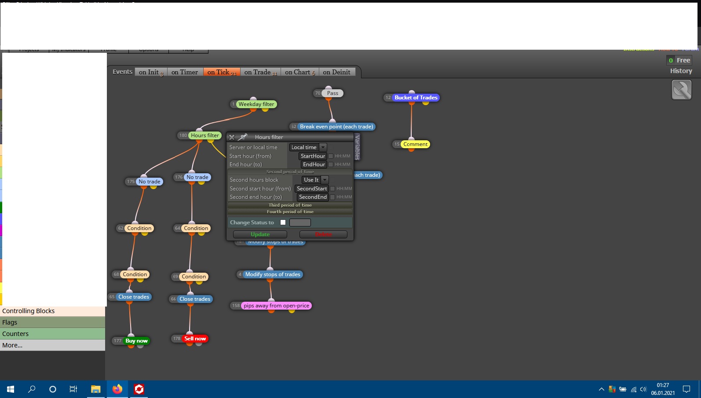Select the Weekday filter block
701x398 pixels.
pos(256,104)
